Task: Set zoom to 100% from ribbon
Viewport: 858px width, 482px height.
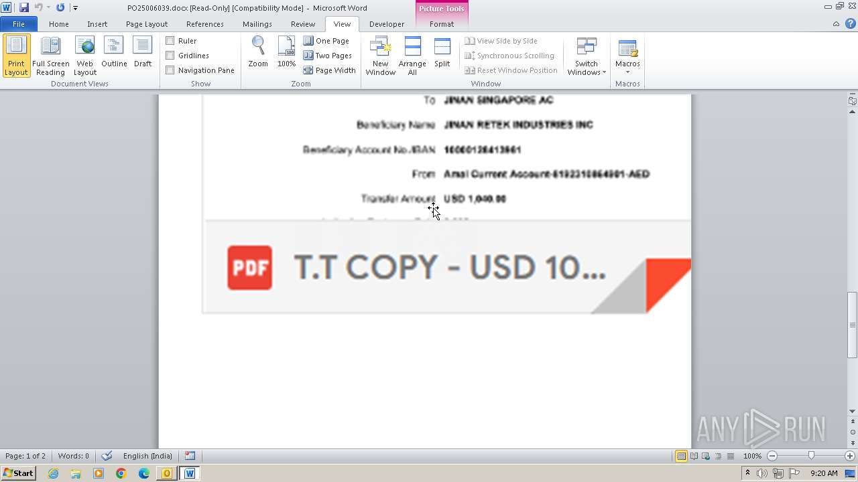Action: tap(287, 52)
